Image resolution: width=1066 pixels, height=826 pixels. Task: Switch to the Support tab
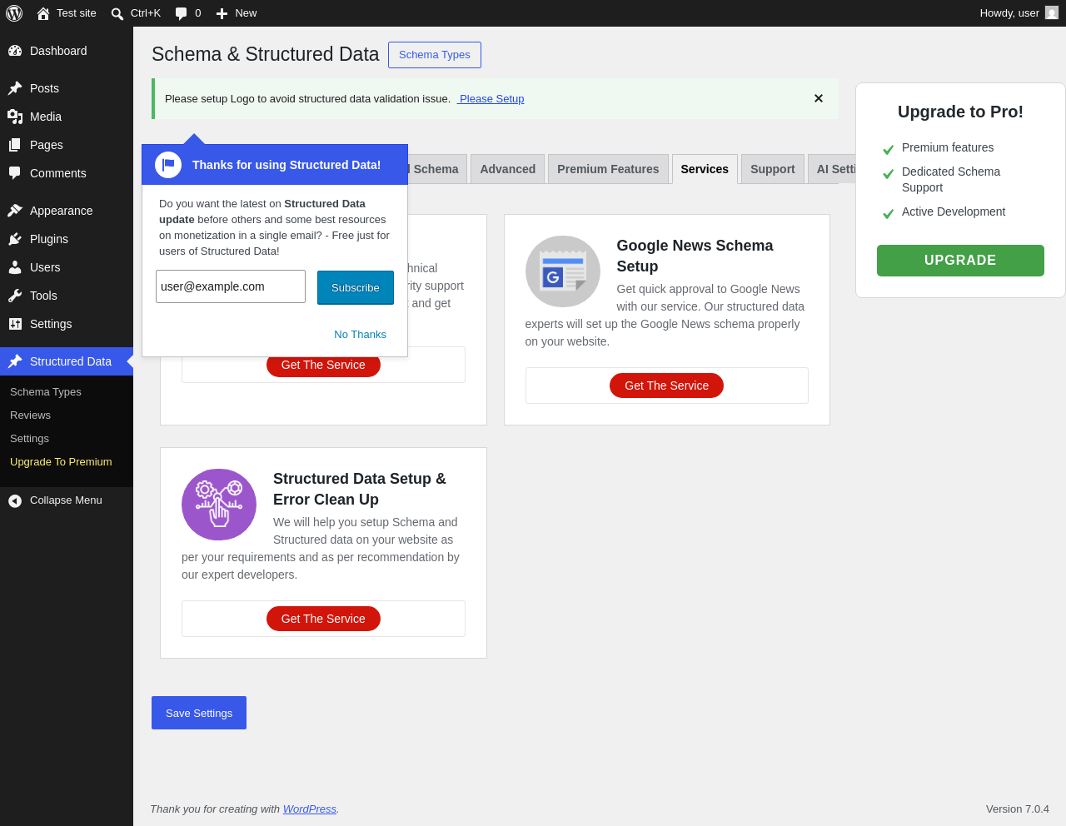coord(773,169)
